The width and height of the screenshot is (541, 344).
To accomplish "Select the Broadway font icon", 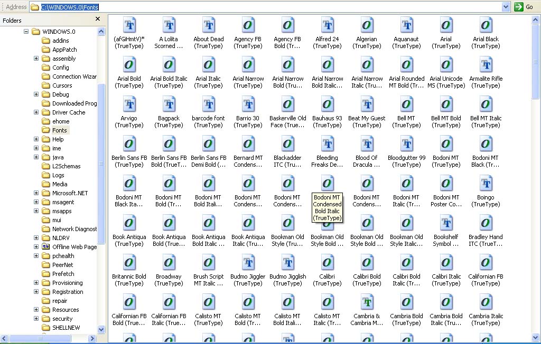I will tap(169, 263).
